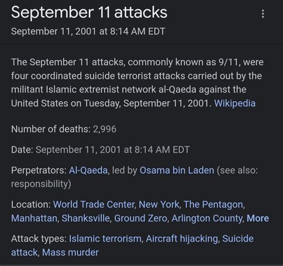
Task: Open the Manhattan location link
Action: 34,218
